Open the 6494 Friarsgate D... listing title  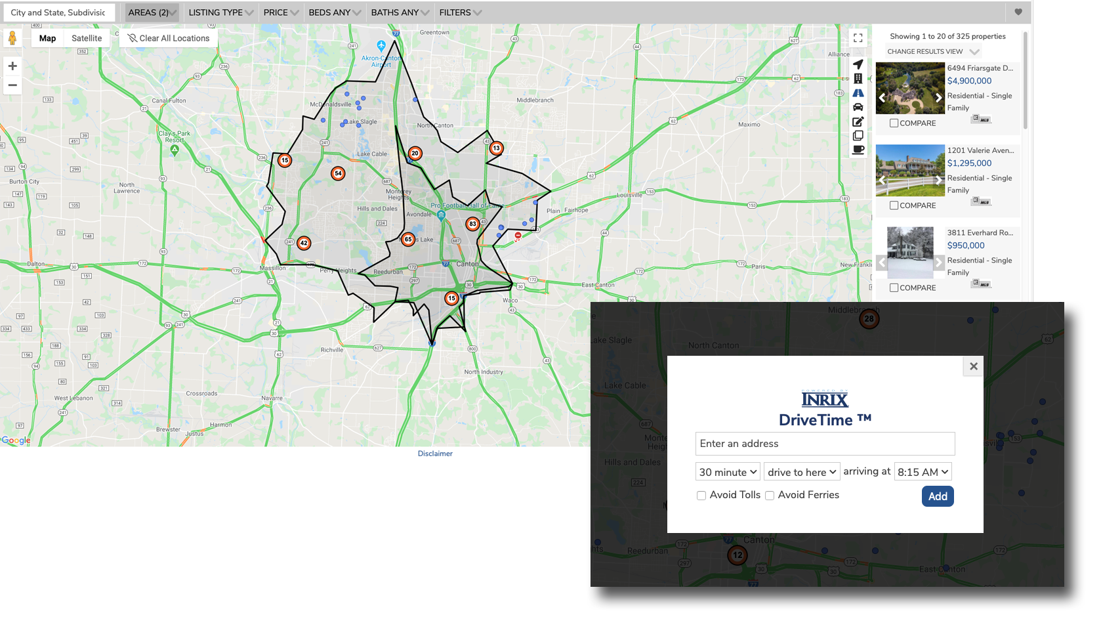[980, 68]
